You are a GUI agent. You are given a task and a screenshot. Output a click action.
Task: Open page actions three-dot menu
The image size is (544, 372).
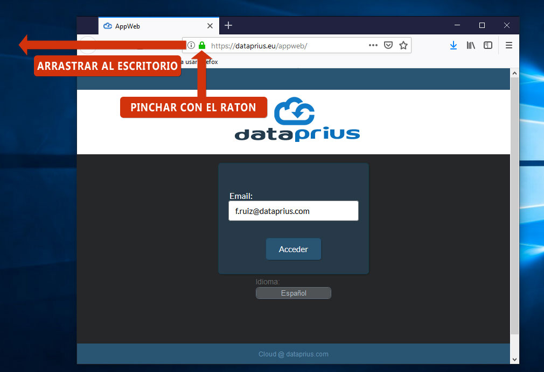373,45
